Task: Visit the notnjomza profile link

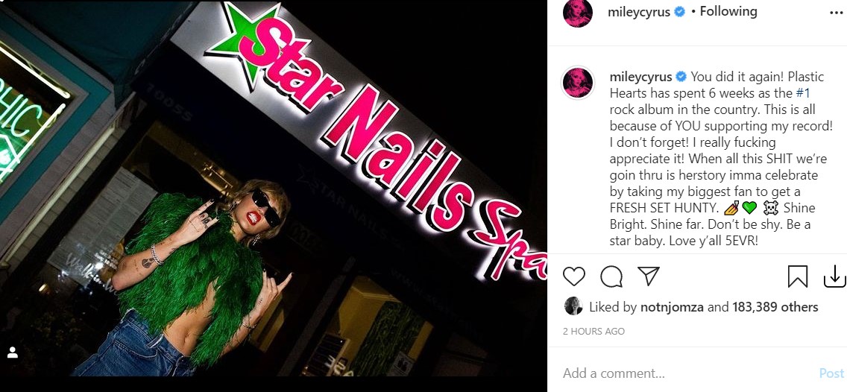Action: [x=672, y=307]
